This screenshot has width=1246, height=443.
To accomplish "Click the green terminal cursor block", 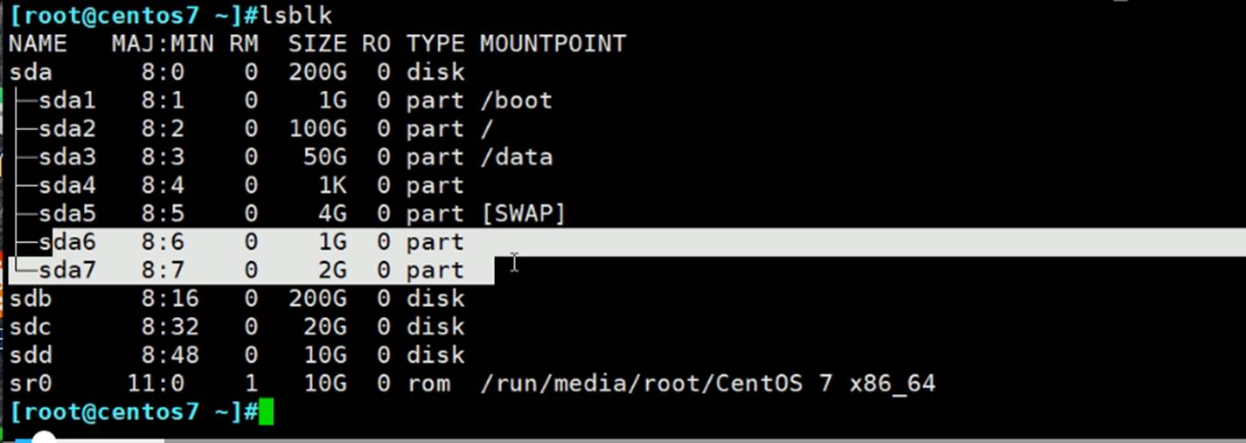I will [266, 412].
